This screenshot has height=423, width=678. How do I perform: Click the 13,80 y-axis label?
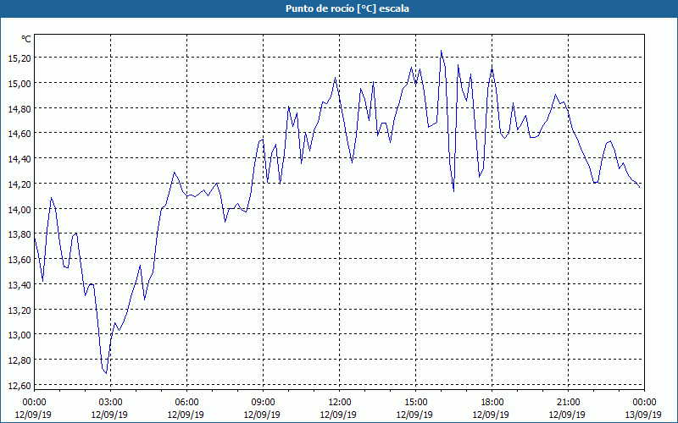(19, 234)
